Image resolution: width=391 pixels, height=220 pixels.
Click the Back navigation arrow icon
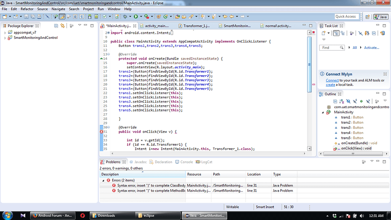[231, 16]
